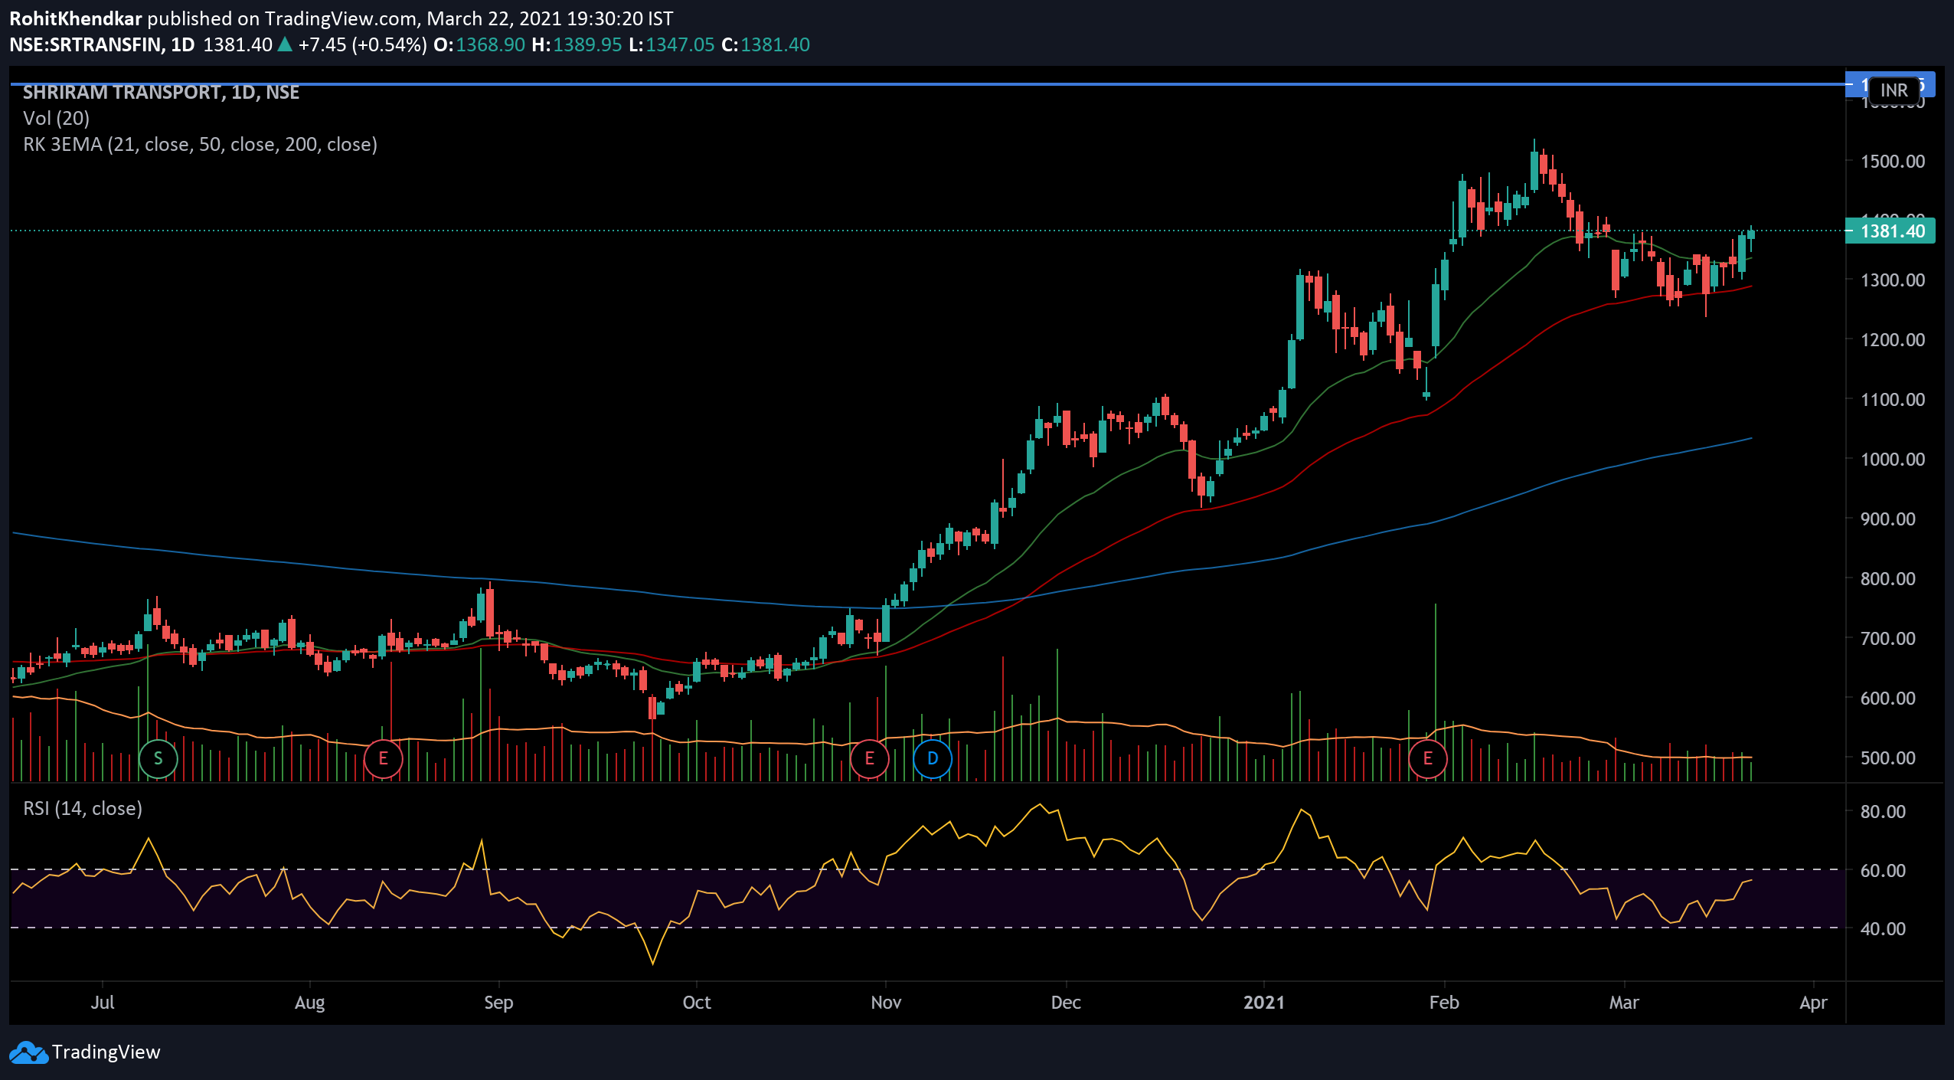Viewport: 1954px width, 1080px height.
Task: Click the Sep label on time axis
Action: pyautogui.click(x=498, y=1003)
